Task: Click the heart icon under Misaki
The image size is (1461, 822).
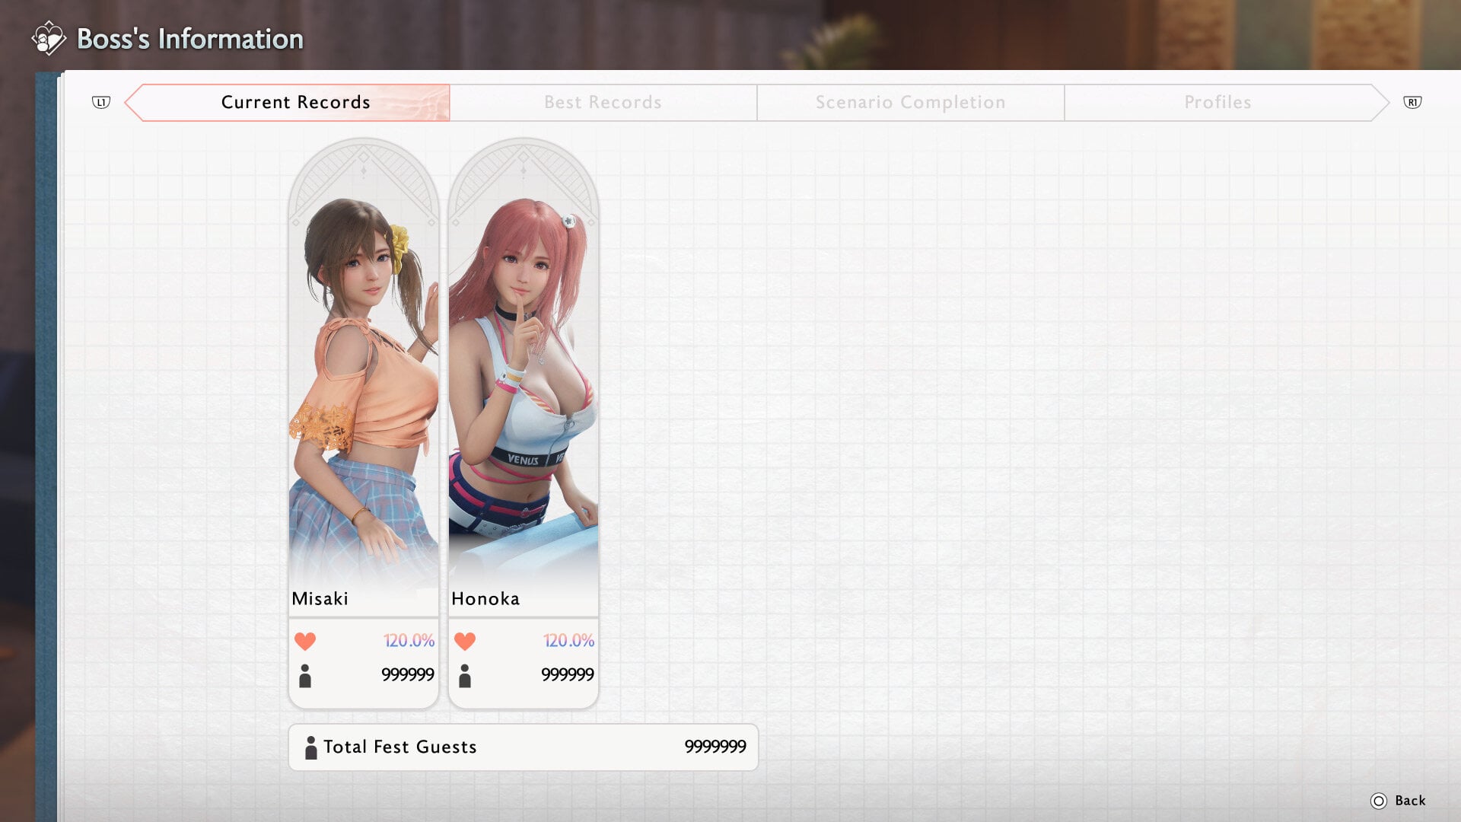Action: pyautogui.click(x=305, y=642)
